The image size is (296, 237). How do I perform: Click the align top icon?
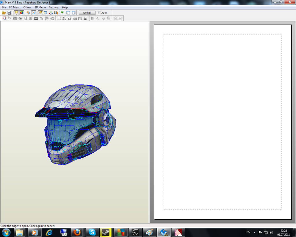click(103, 18)
